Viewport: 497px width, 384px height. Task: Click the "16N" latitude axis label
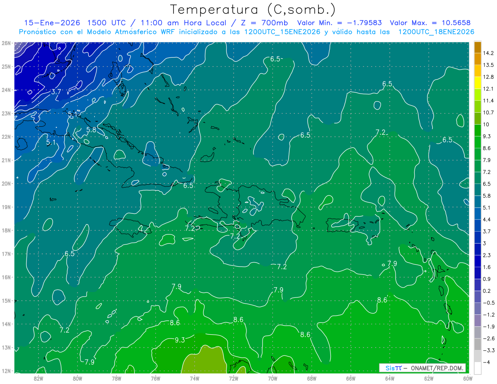click(6, 277)
